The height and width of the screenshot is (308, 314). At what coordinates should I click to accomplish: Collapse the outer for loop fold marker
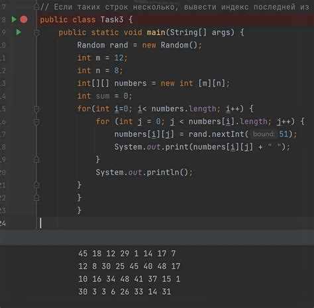[x=36, y=109]
